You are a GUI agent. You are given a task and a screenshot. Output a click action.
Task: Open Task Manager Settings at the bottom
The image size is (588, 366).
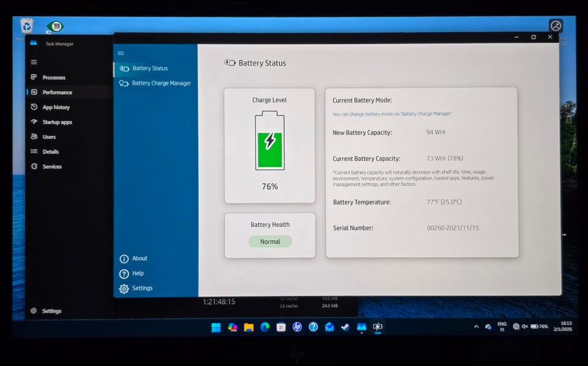(x=46, y=311)
